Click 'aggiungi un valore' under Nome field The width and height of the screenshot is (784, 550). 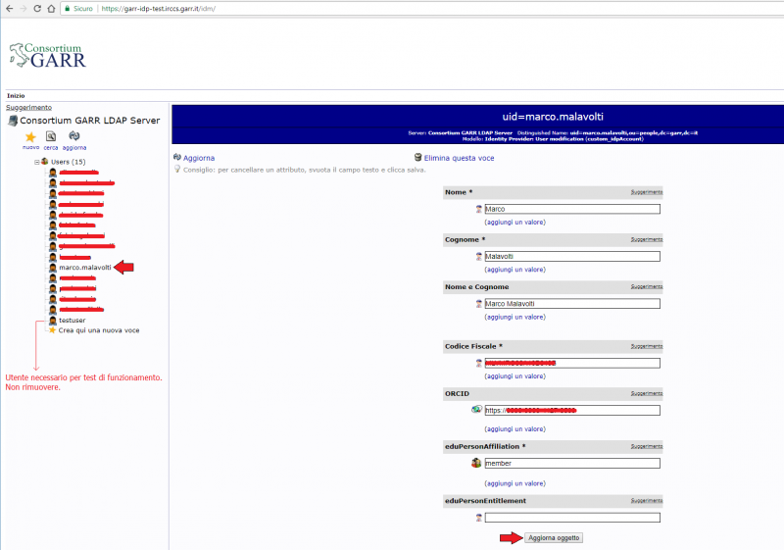point(514,223)
